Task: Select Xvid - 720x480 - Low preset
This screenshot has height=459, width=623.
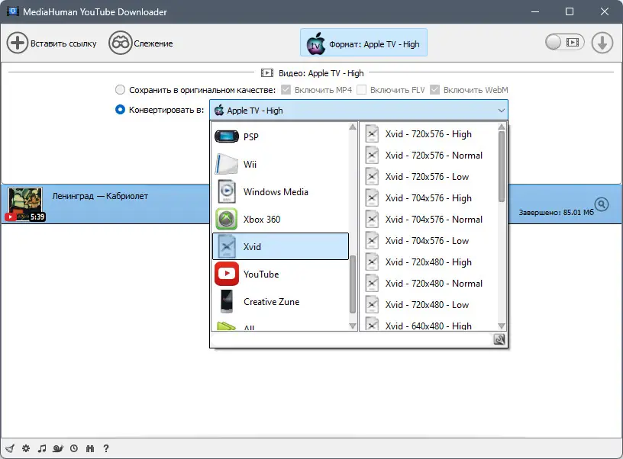Action: point(428,305)
